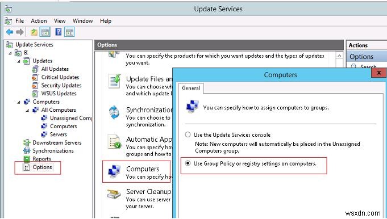Open the Help toolbar icon
The image size is (387, 219).
click(x=58, y=32)
